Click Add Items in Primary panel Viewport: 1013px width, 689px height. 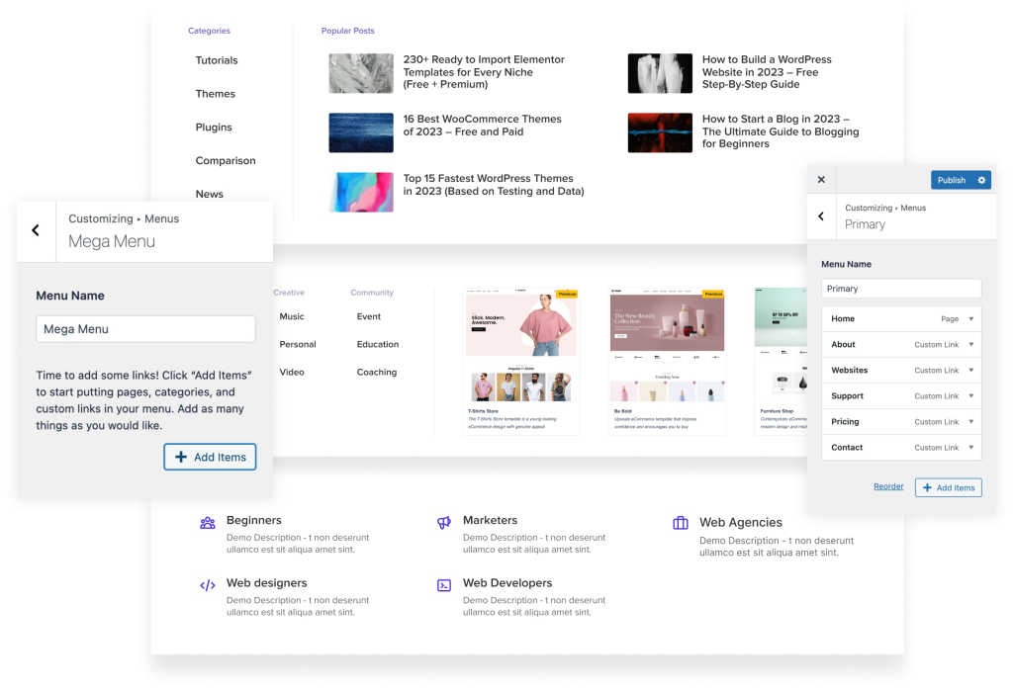(949, 487)
